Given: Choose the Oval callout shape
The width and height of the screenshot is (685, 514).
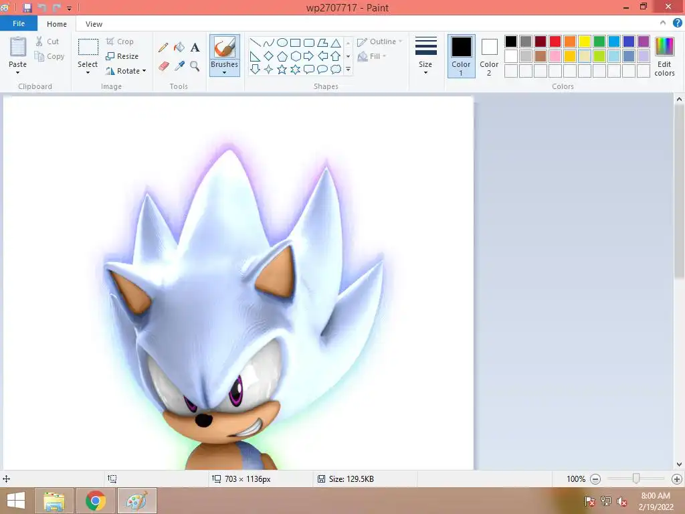Looking at the screenshot, I should [x=322, y=69].
